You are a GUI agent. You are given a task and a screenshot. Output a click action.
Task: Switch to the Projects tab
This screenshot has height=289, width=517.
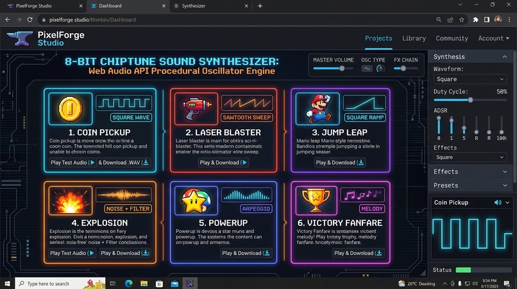coord(378,39)
